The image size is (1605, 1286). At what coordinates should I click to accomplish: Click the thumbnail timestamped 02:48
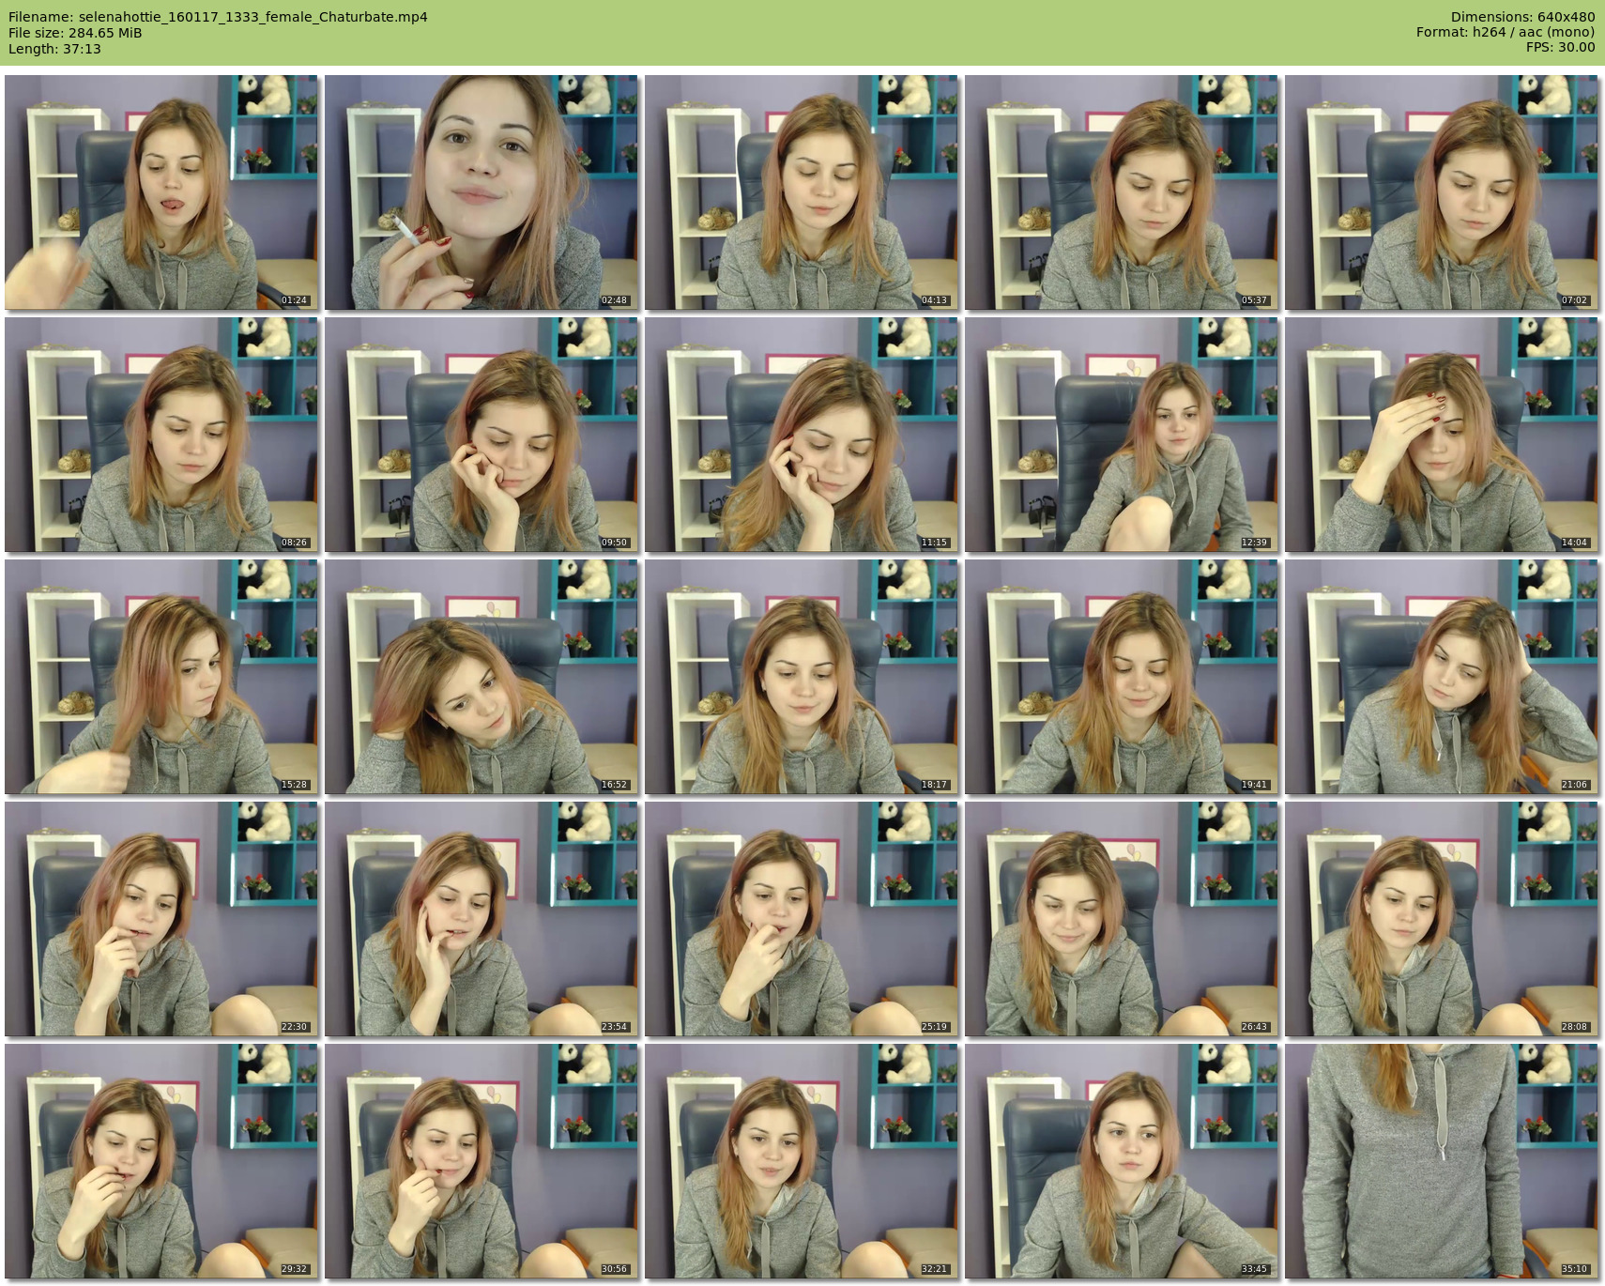tap(481, 192)
